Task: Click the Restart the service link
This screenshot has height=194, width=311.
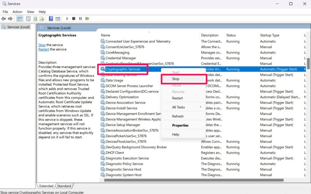Action: pyautogui.click(x=44, y=49)
